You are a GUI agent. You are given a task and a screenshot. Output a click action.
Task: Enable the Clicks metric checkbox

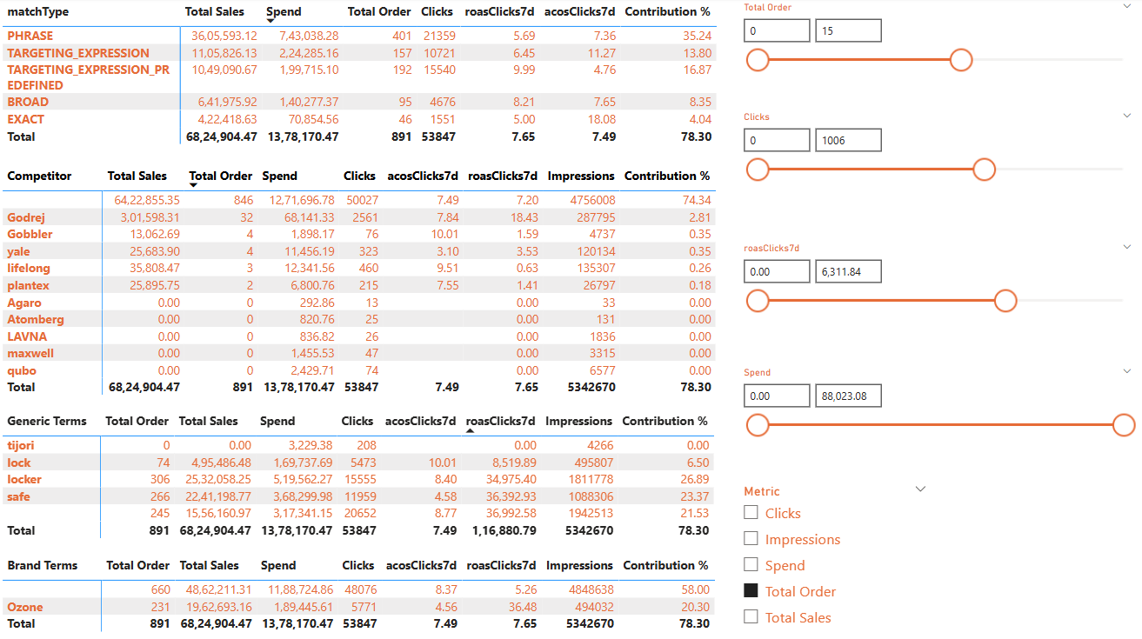[751, 512]
